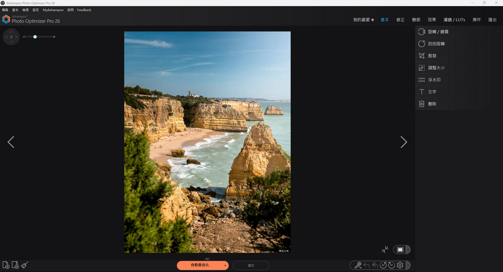Click the magic wand optimize icon

[358, 265]
